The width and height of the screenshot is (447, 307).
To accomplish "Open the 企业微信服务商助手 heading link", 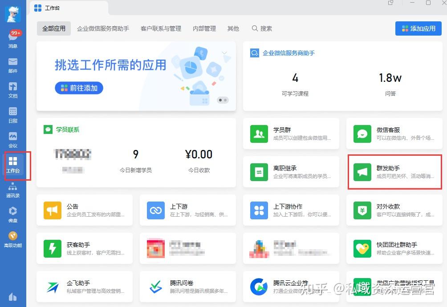I will pyautogui.click(x=289, y=53).
